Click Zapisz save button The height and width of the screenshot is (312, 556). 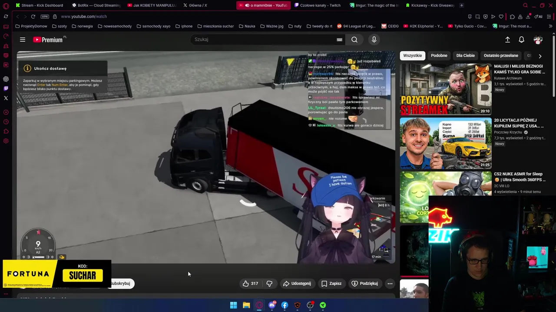point(331,283)
